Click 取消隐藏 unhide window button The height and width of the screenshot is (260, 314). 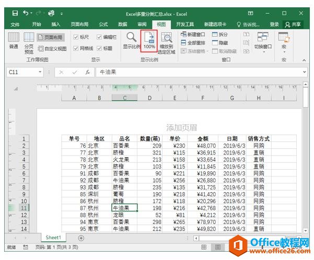coord(224,51)
